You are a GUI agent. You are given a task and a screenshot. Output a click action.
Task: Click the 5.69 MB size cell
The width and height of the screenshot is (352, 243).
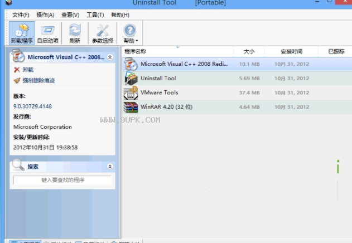pyautogui.click(x=249, y=79)
